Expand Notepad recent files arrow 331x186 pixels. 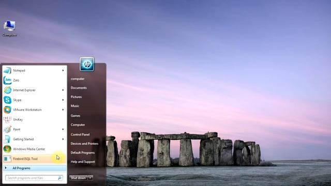pyautogui.click(x=63, y=70)
